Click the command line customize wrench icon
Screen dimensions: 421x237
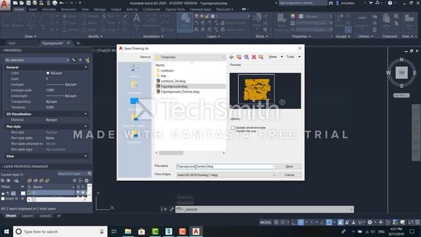click(172, 209)
